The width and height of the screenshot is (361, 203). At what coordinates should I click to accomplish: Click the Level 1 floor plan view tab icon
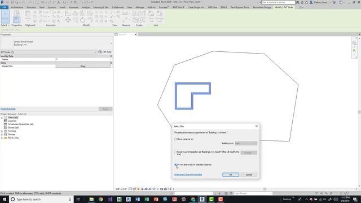pos(116,34)
